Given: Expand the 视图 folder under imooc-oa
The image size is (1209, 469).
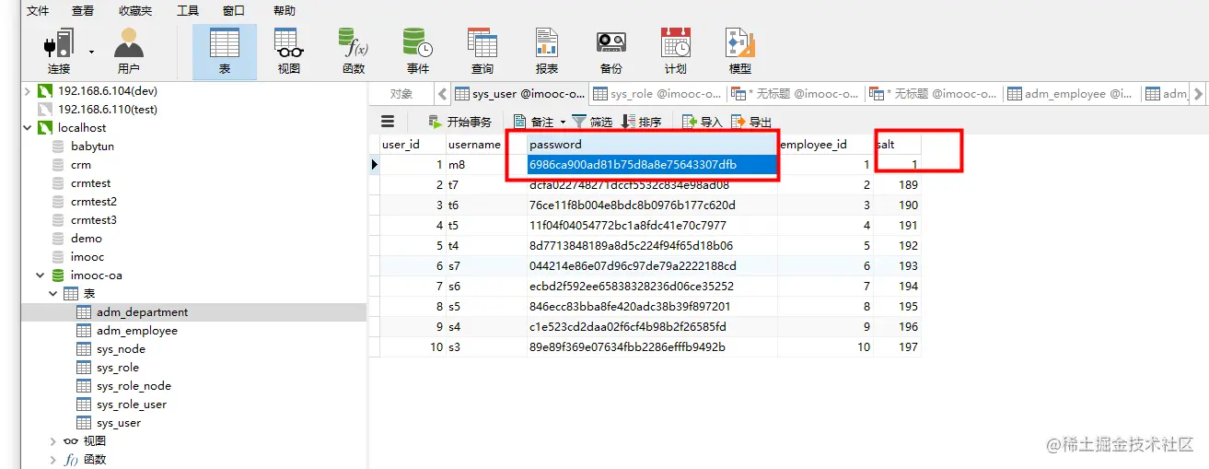Looking at the screenshot, I should coord(53,441).
